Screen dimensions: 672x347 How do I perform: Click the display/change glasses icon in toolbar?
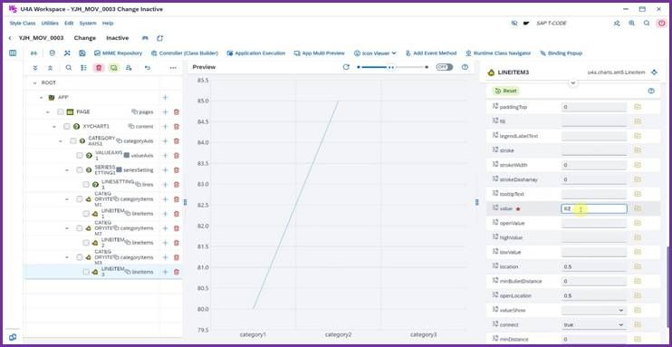[34, 53]
